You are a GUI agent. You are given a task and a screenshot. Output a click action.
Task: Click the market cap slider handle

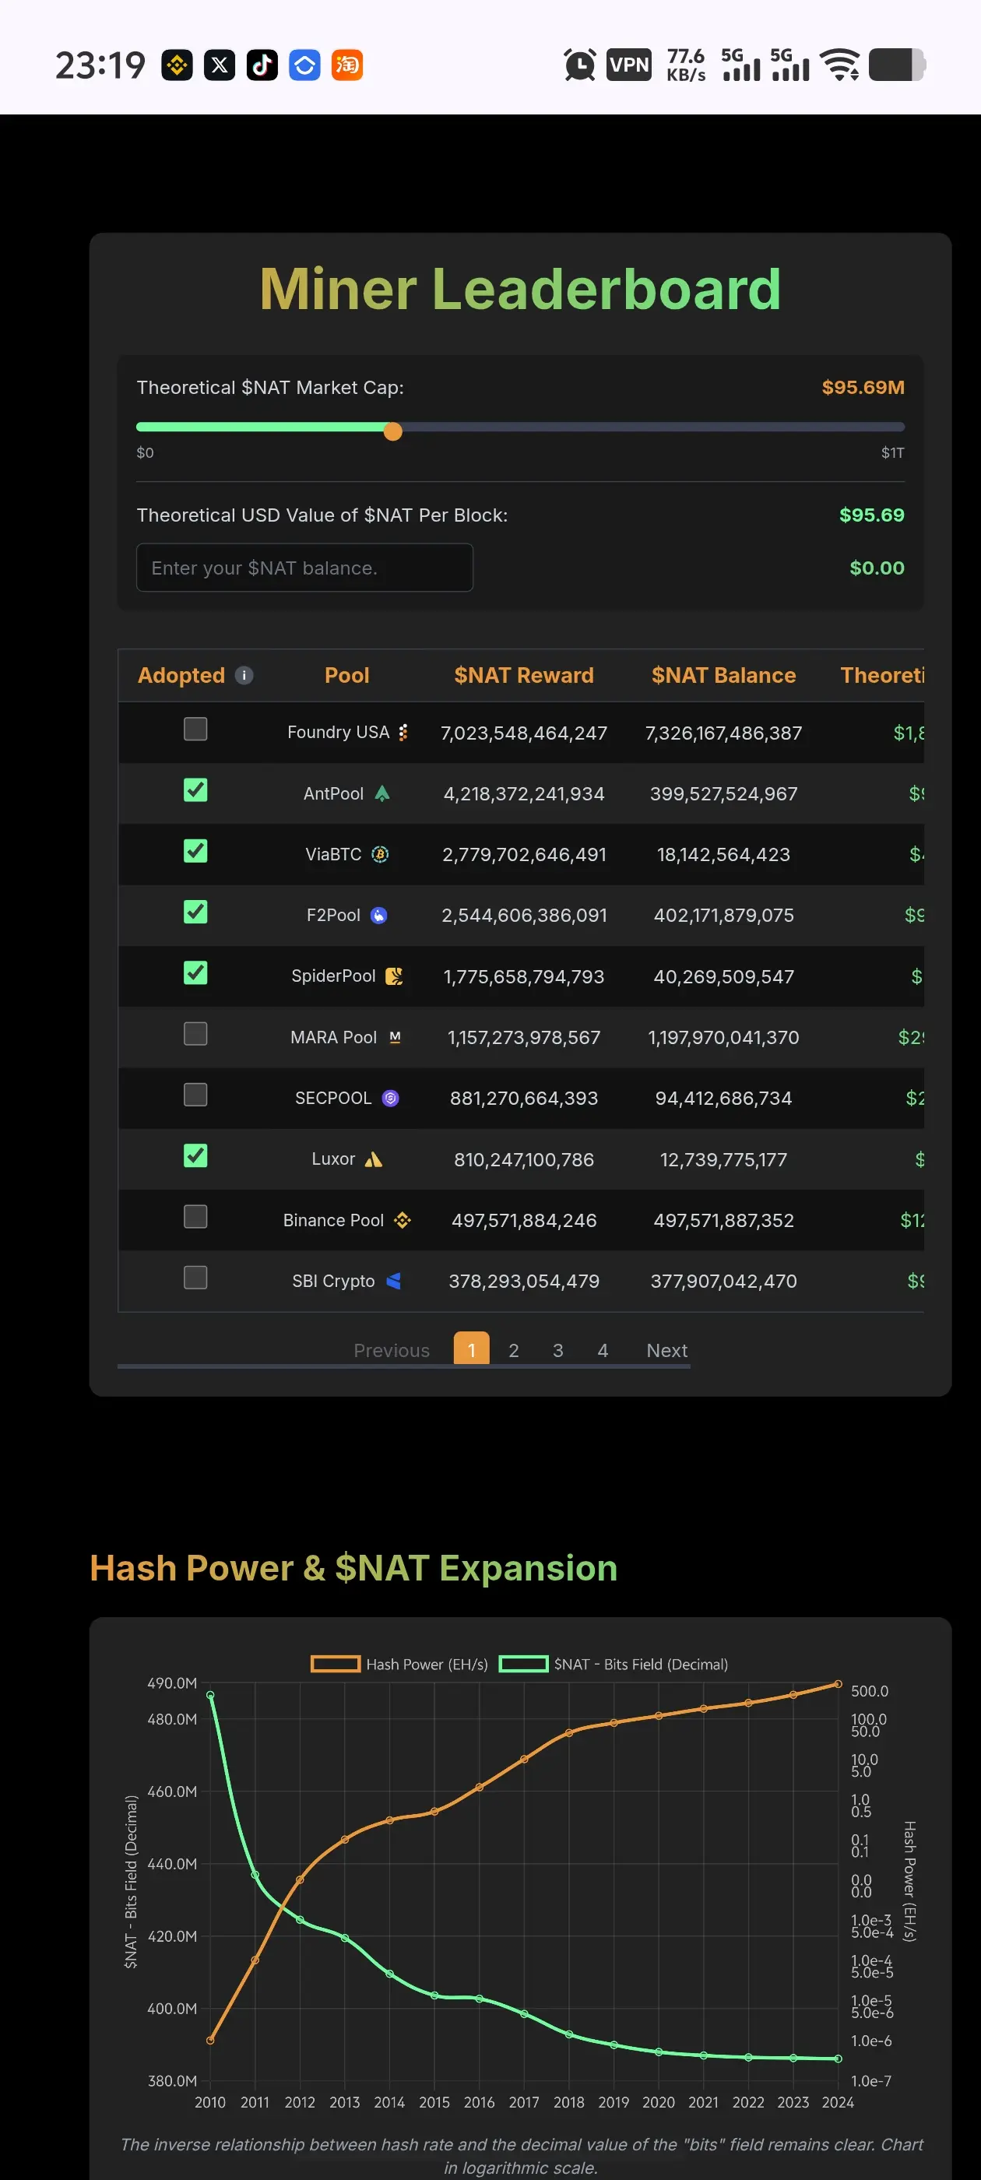392,431
